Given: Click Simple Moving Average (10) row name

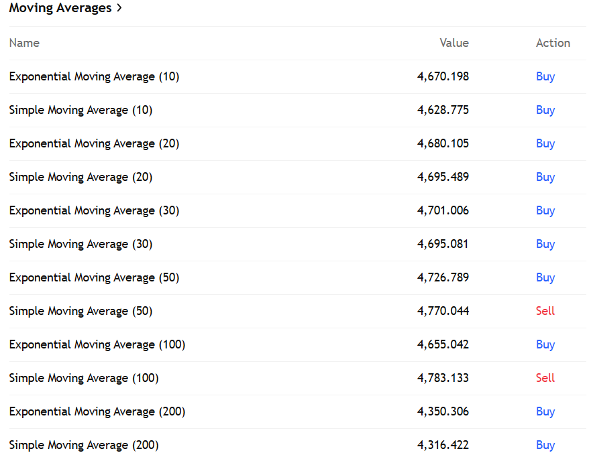Looking at the screenshot, I should (x=81, y=111).
